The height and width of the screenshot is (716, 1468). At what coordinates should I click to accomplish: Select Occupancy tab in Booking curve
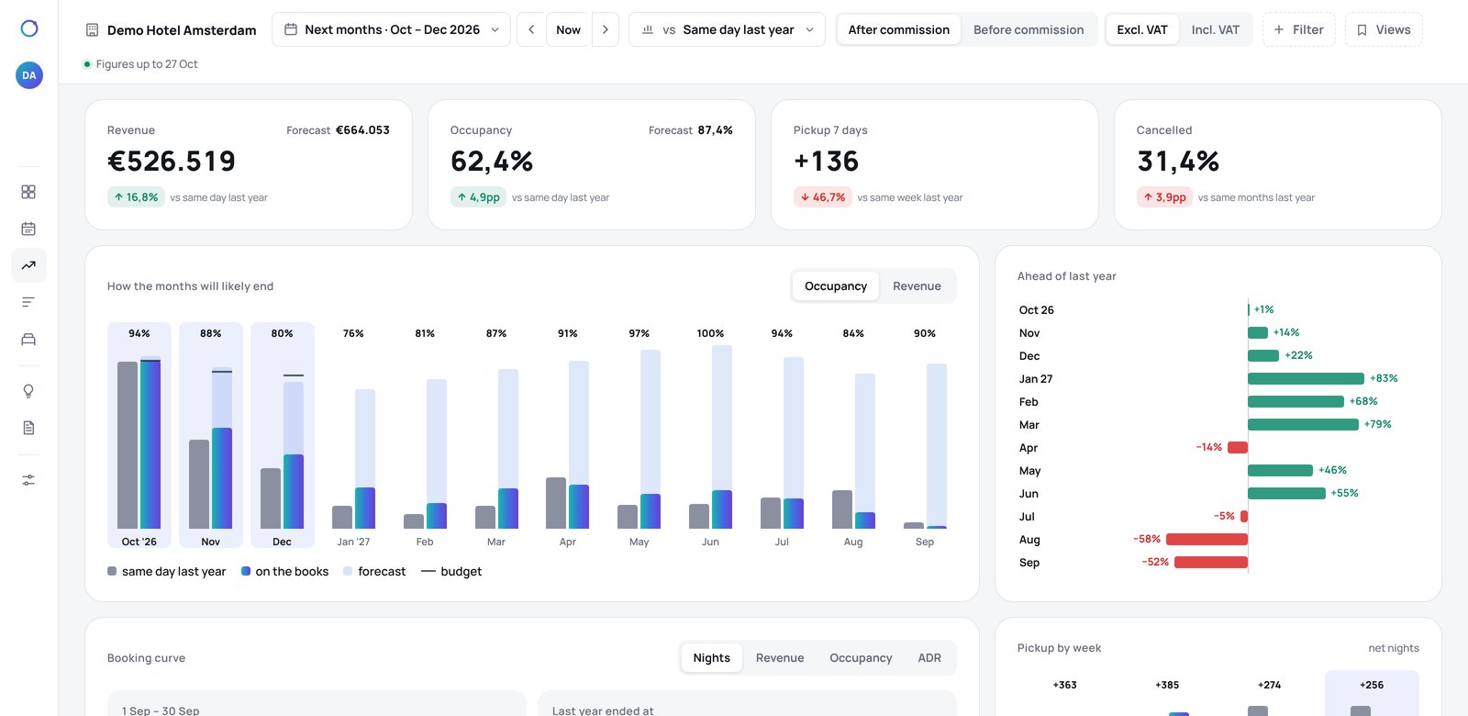point(861,657)
